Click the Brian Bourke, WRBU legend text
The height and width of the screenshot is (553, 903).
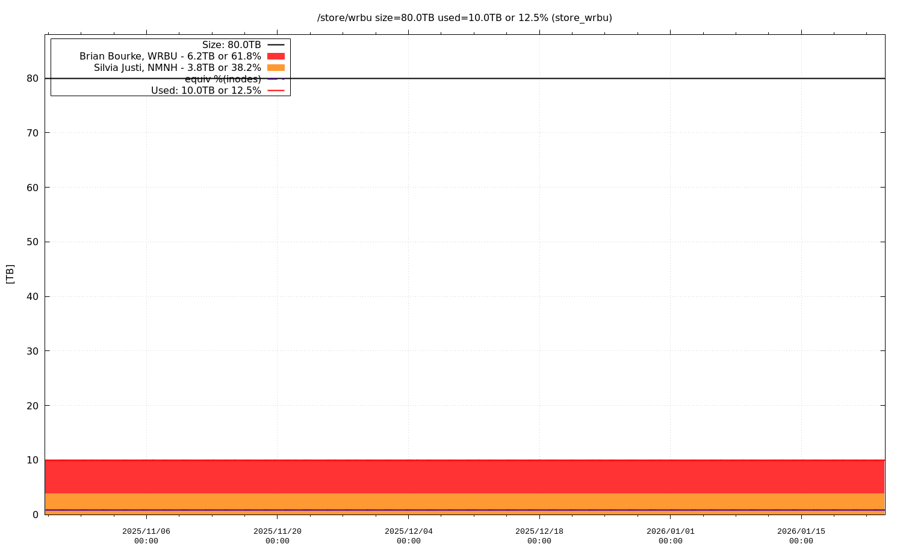tap(170, 57)
